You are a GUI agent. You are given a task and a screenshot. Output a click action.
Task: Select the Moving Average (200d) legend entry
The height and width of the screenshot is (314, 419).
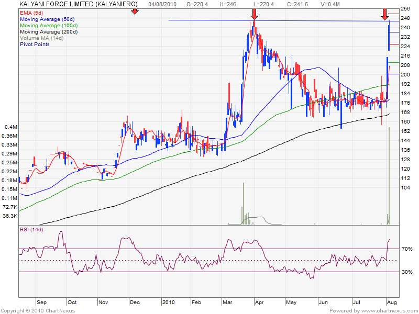[x=49, y=32]
